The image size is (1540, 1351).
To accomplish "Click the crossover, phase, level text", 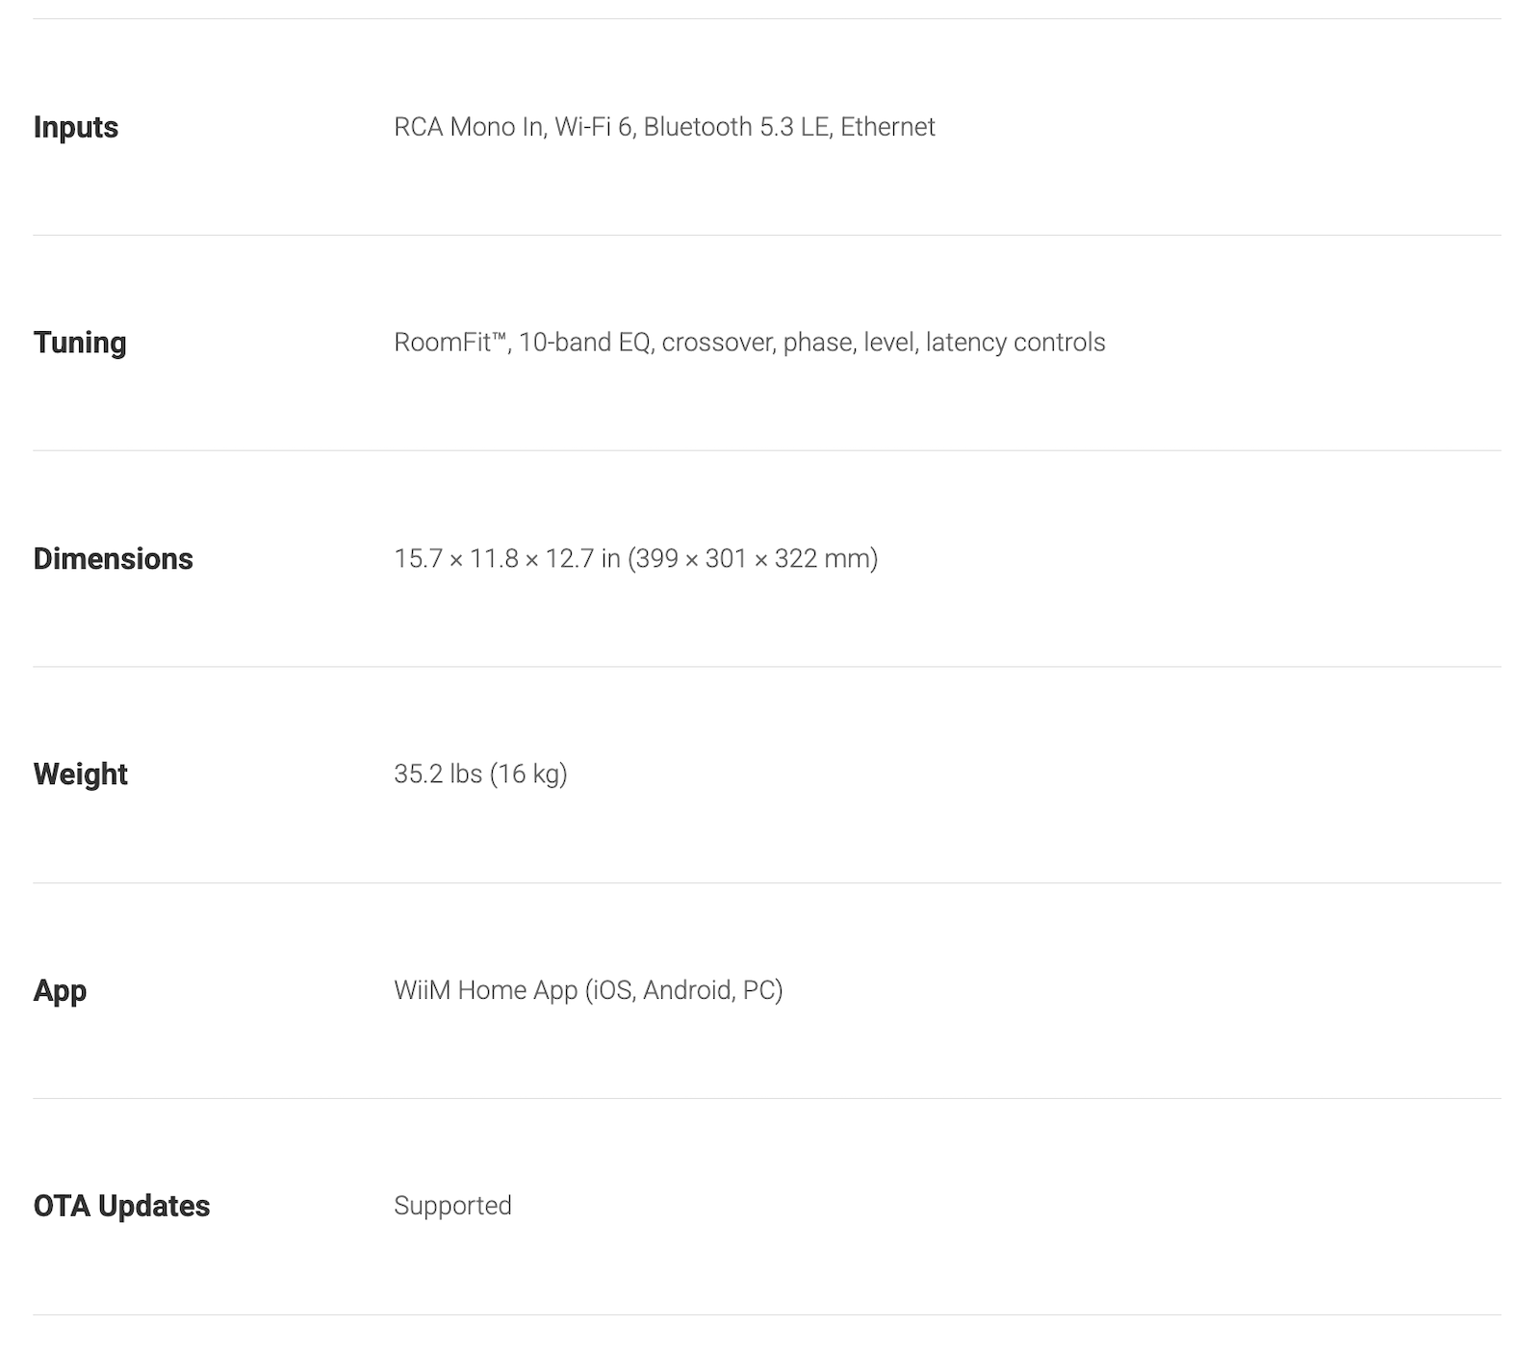I will point(788,343).
